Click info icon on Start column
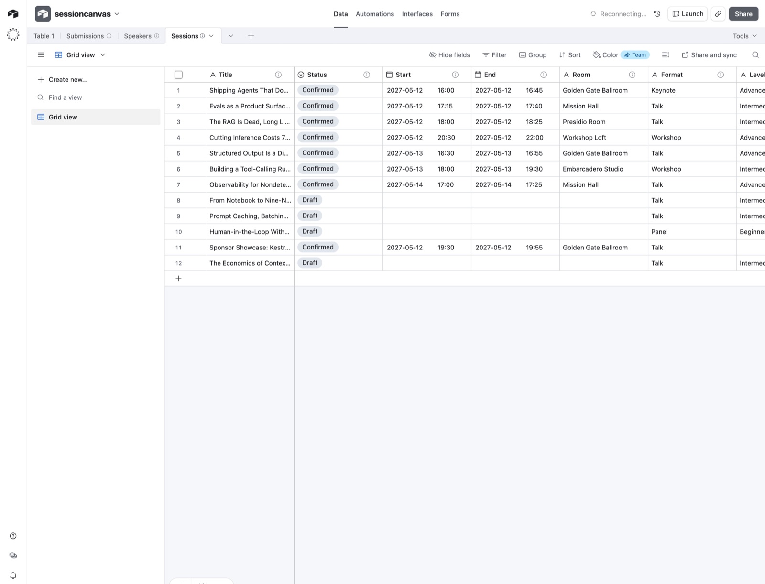The height and width of the screenshot is (584, 765). click(455, 75)
